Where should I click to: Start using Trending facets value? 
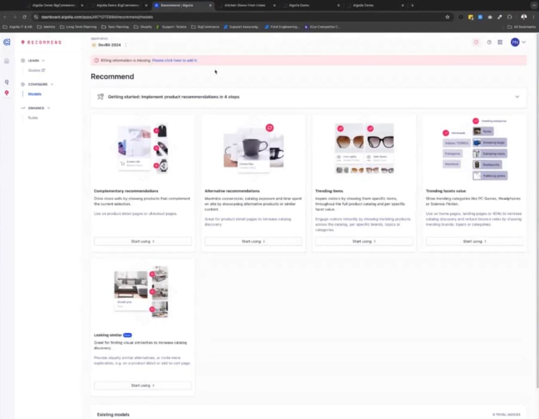(475, 241)
